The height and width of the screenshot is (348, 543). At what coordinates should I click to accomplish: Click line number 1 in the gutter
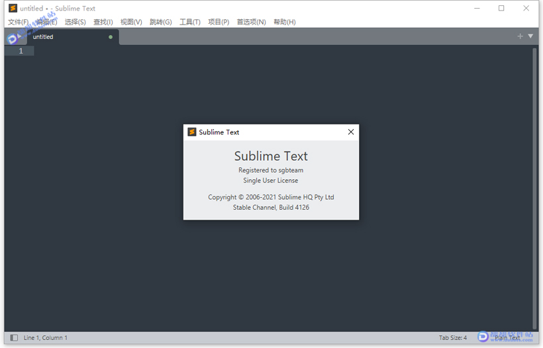(21, 51)
